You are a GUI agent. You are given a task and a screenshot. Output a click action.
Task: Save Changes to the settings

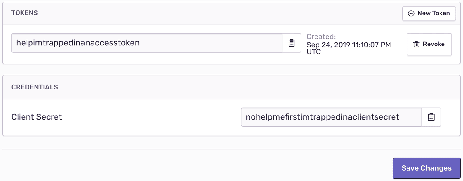[x=426, y=168]
